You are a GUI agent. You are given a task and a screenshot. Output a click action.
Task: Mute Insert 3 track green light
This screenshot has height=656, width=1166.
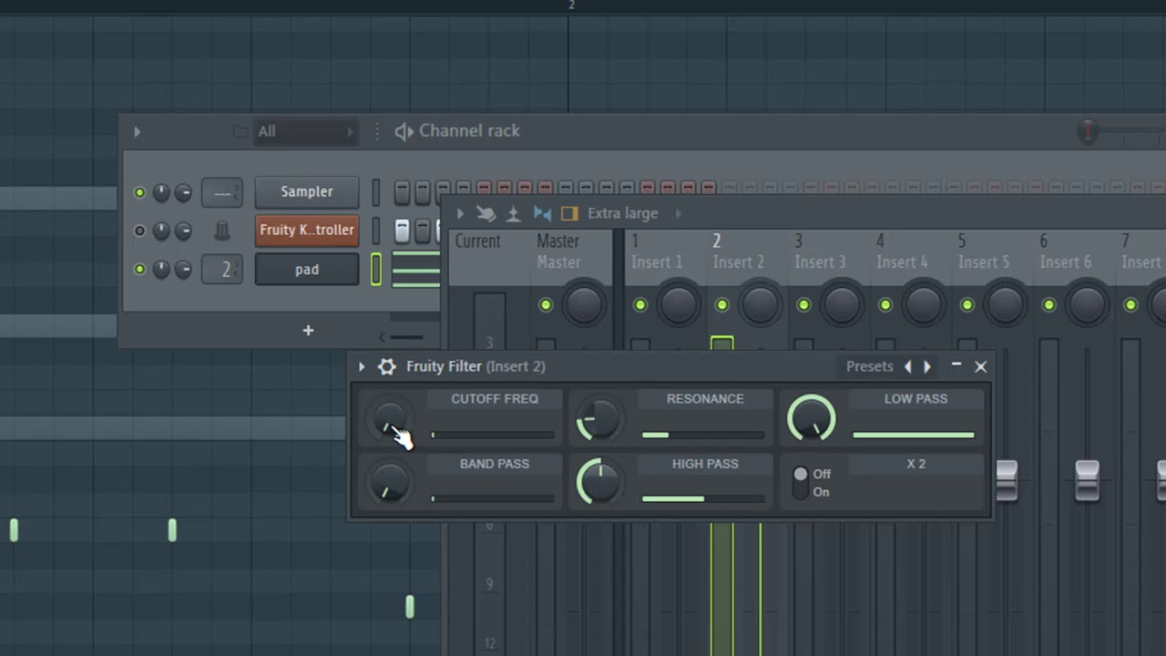(x=803, y=305)
